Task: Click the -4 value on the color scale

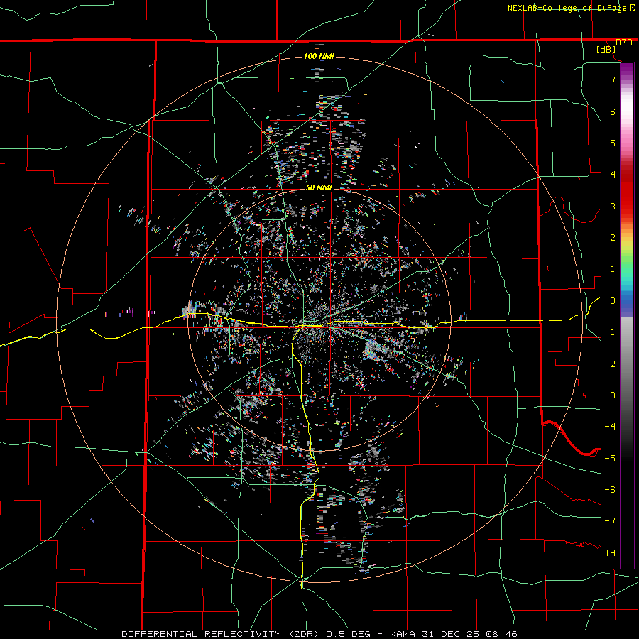Action: point(610,426)
